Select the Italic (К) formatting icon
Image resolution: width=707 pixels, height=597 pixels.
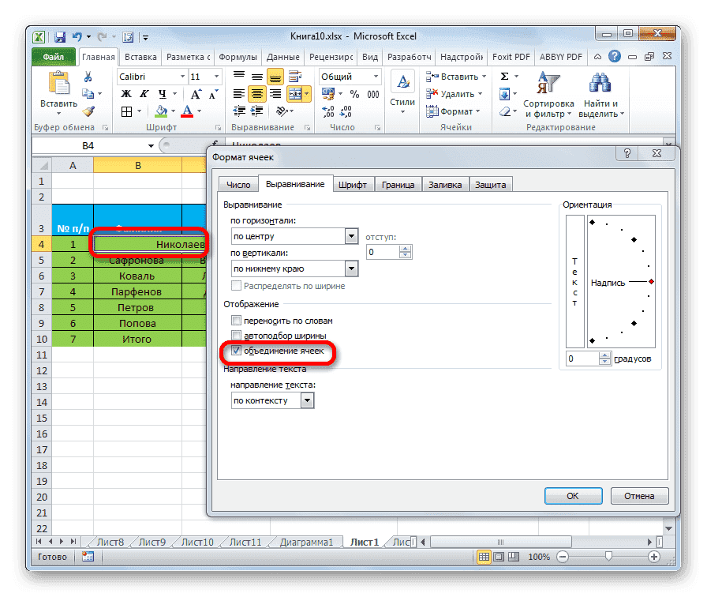point(145,93)
